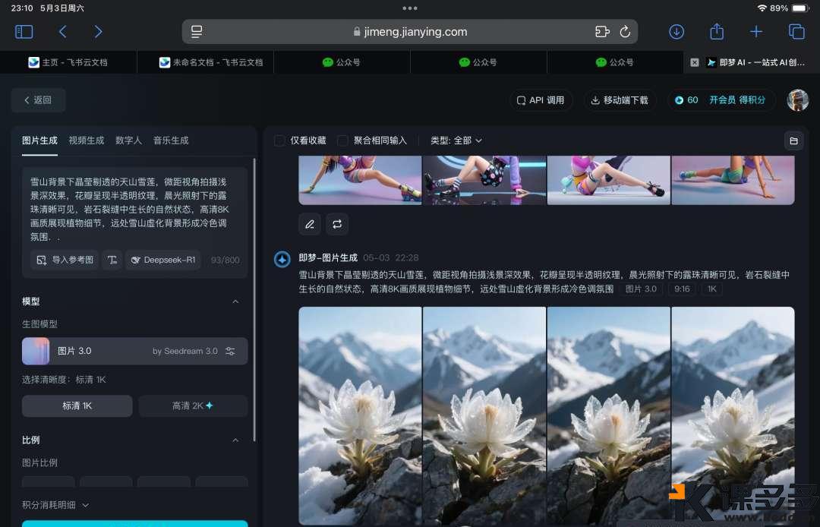Image resolution: width=820 pixels, height=527 pixels.
Task: Click the text style T icon in prompt box
Action: point(112,260)
